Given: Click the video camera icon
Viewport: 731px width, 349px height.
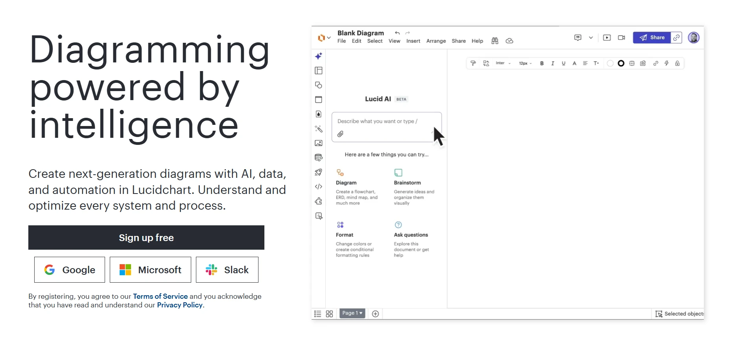Looking at the screenshot, I should click(x=622, y=38).
